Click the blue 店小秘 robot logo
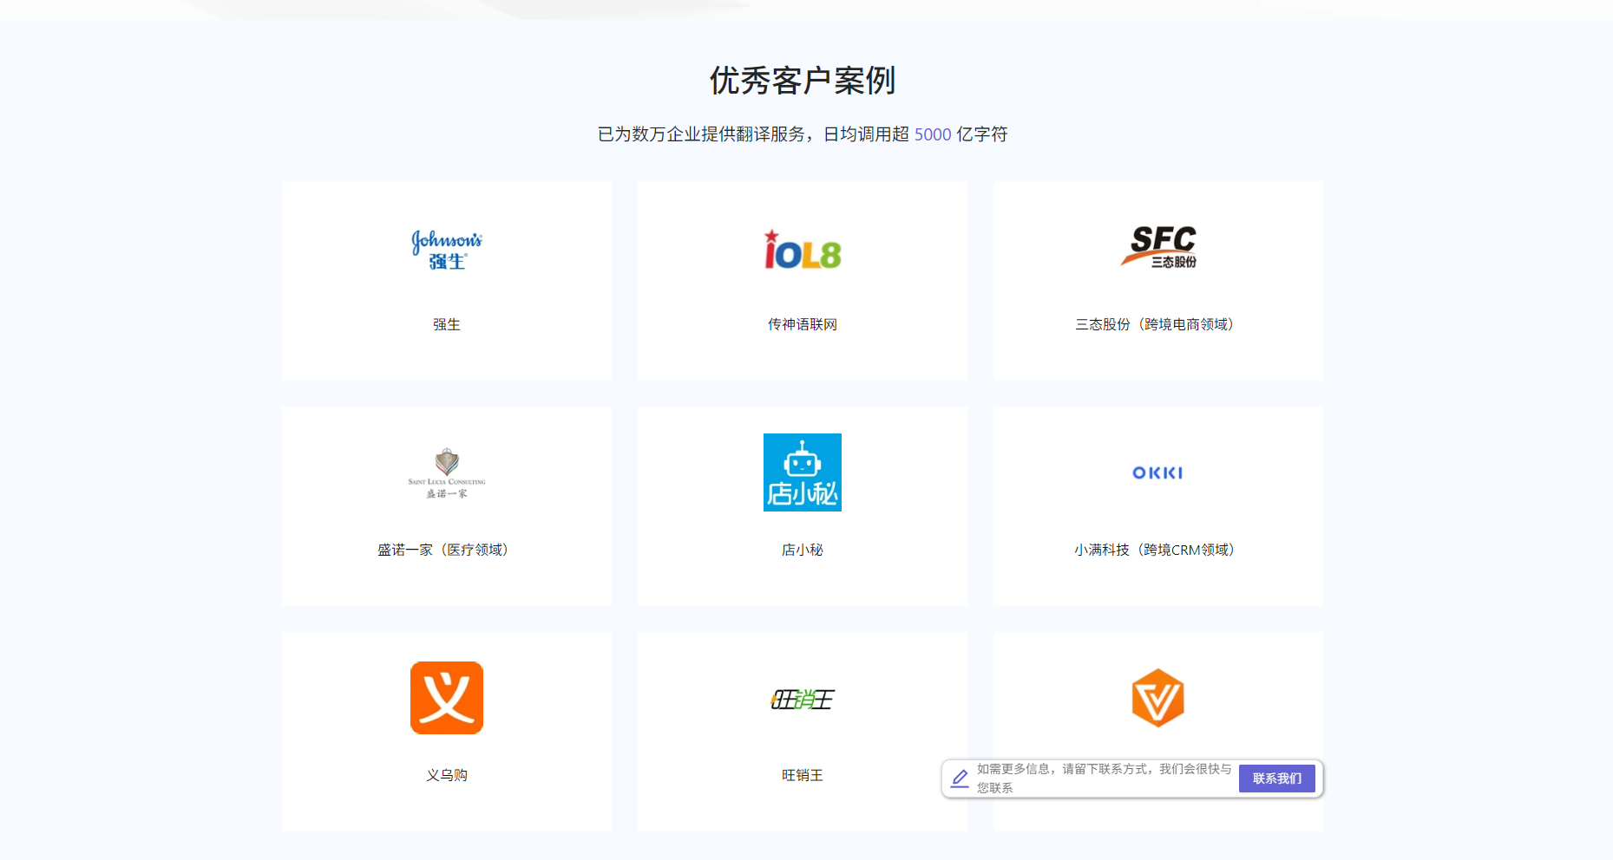This screenshot has width=1613, height=860. pos(802,472)
